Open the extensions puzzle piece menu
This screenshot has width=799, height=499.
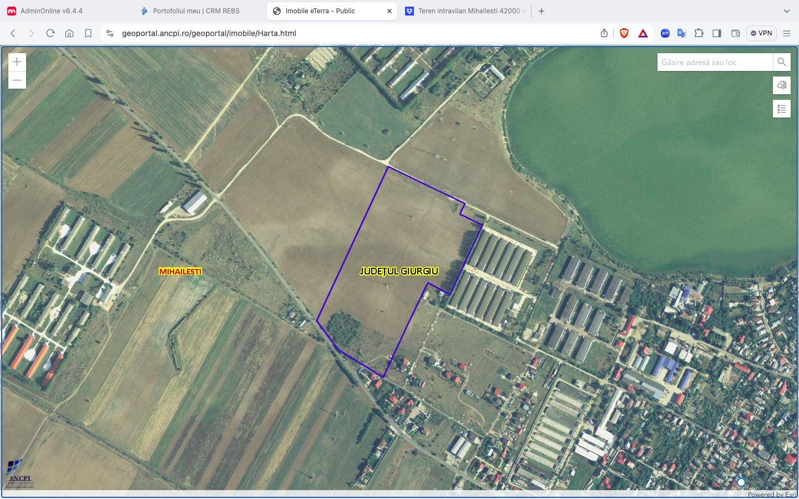(x=699, y=33)
